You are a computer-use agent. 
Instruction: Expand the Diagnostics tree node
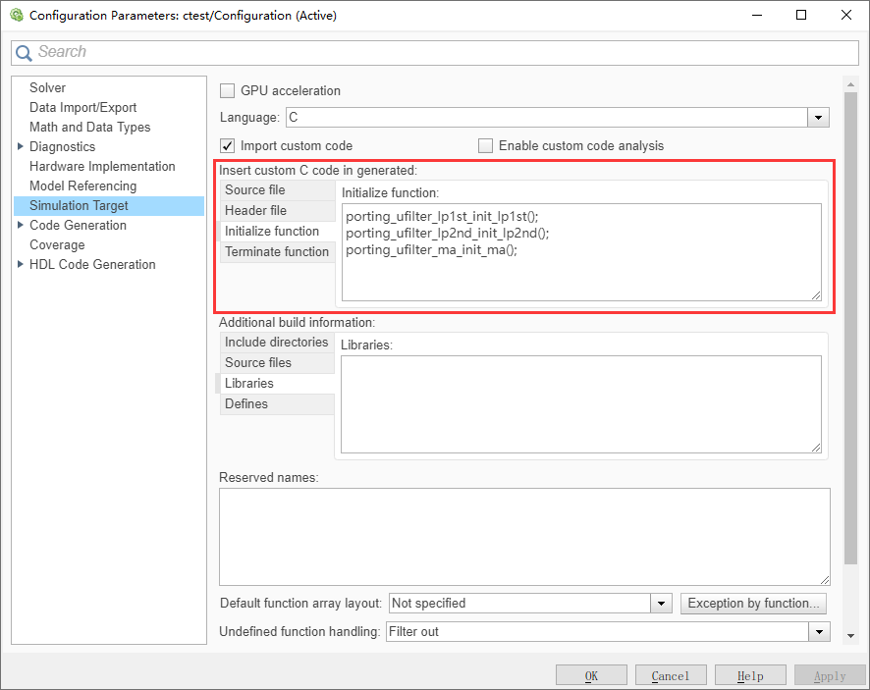tap(21, 146)
